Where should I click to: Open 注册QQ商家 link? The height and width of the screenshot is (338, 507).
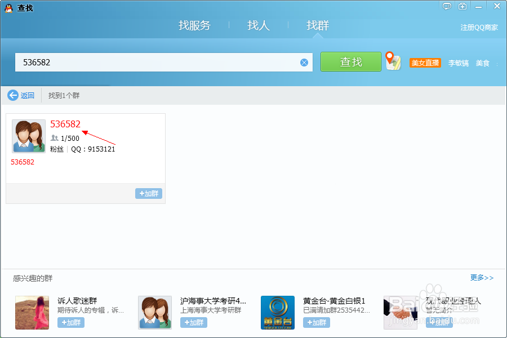(479, 28)
